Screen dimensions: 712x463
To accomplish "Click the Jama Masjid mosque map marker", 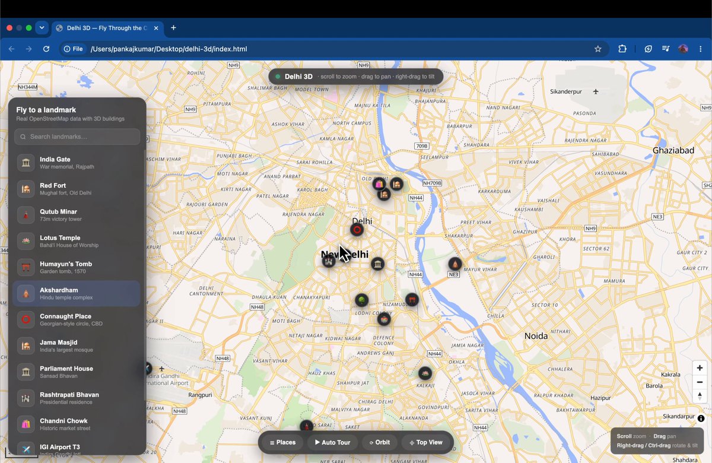I will [x=384, y=194].
